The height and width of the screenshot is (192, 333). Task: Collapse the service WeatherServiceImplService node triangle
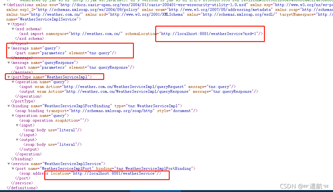(9, 164)
